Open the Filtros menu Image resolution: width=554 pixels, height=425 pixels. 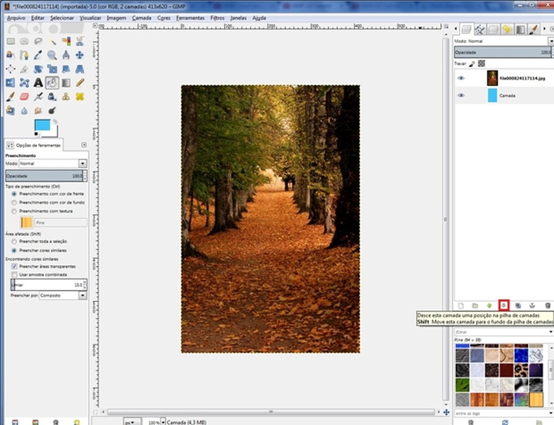(217, 18)
